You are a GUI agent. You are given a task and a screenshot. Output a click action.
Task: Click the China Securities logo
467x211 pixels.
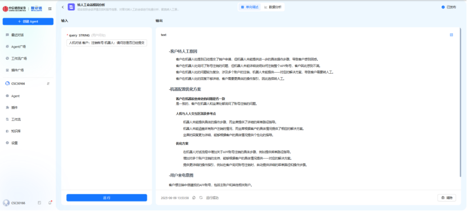click(x=15, y=9)
